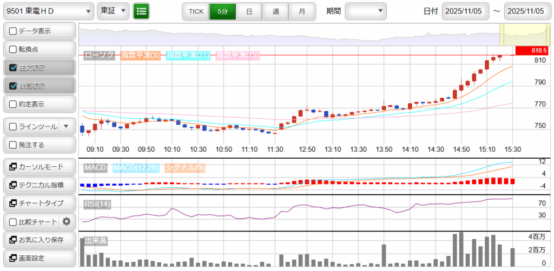Expand the ラインツール arrow menu

pos(66,126)
